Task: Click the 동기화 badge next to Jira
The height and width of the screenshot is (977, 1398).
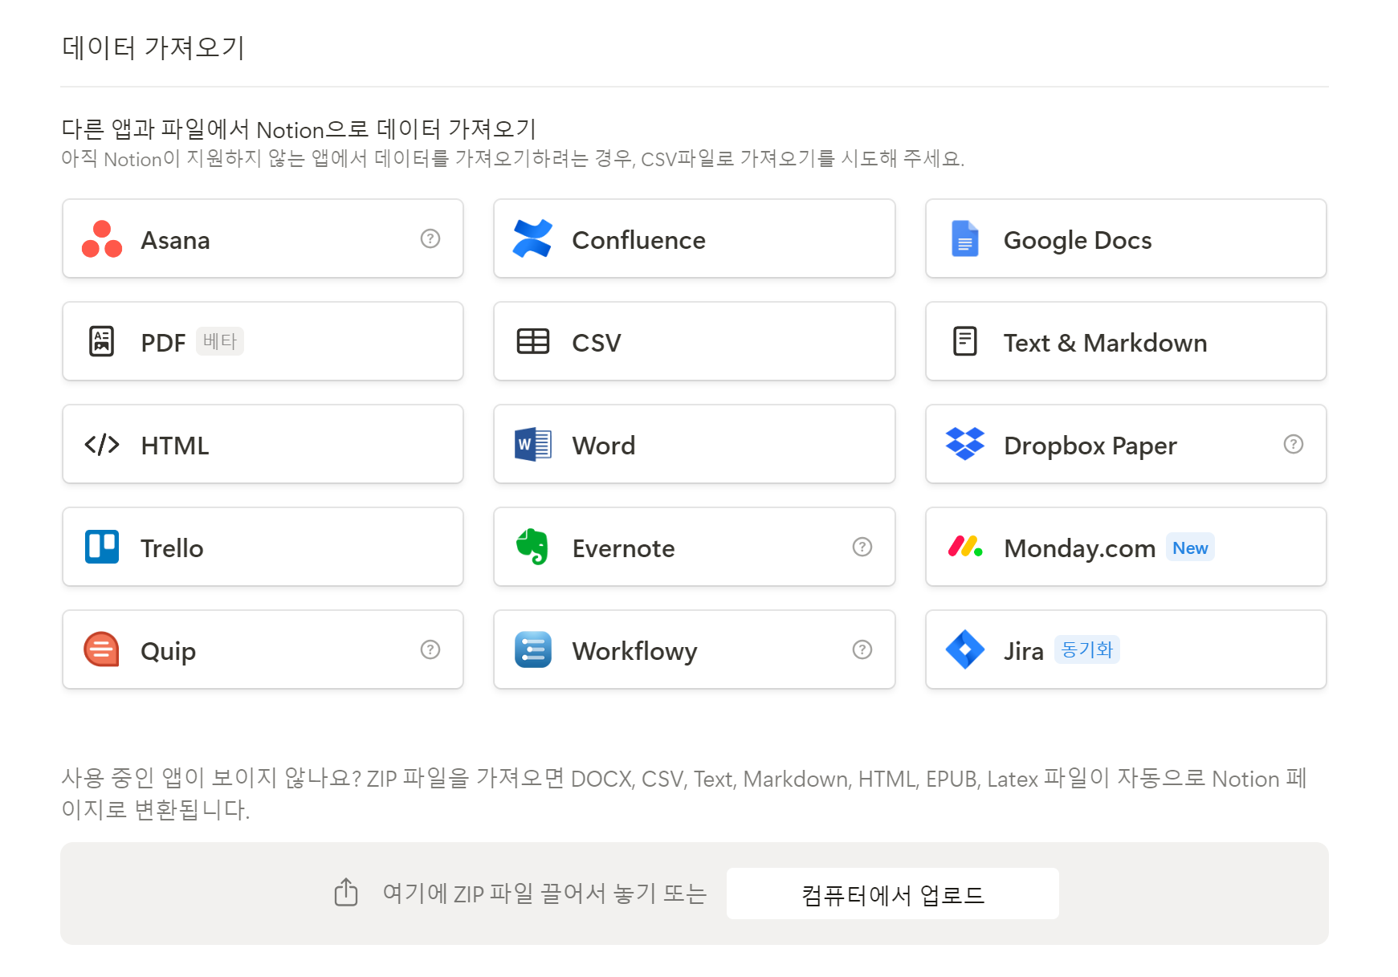Action: pyautogui.click(x=1086, y=649)
